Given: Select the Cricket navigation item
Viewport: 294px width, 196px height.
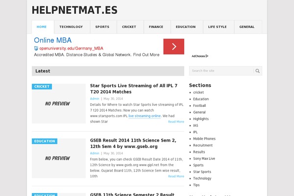Looking at the screenshot, I should tap(129, 27).
